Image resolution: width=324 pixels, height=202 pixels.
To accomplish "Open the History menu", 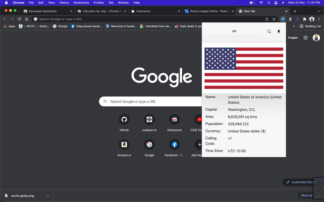I will pyautogui.click(x=64, y=3).
